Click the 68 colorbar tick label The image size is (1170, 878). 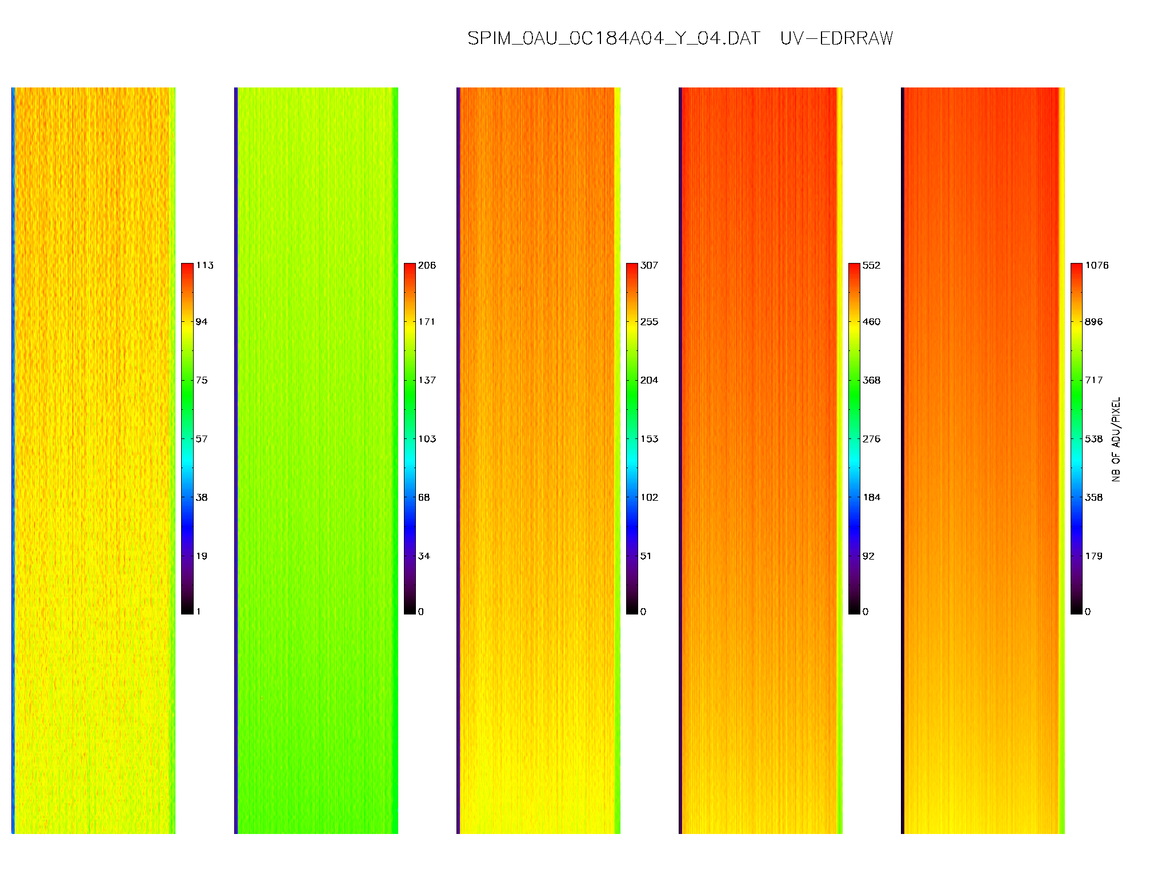coord(424,497)
